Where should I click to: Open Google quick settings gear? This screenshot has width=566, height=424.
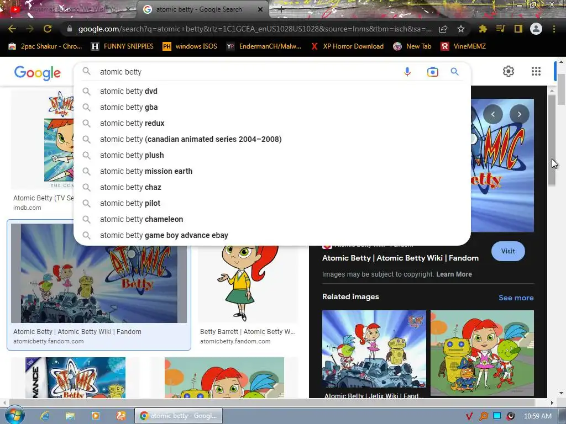click(x=509, y=71)
